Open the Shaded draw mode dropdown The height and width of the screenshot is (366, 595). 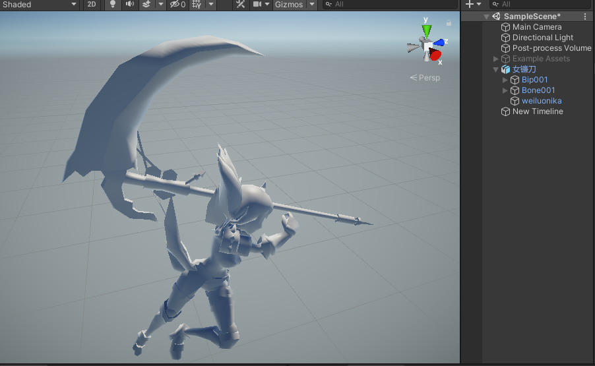coord(40,5)
